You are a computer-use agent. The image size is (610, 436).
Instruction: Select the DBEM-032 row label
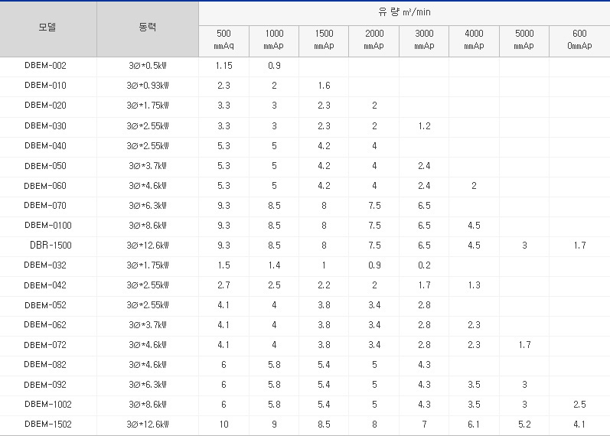pos(45,265)
